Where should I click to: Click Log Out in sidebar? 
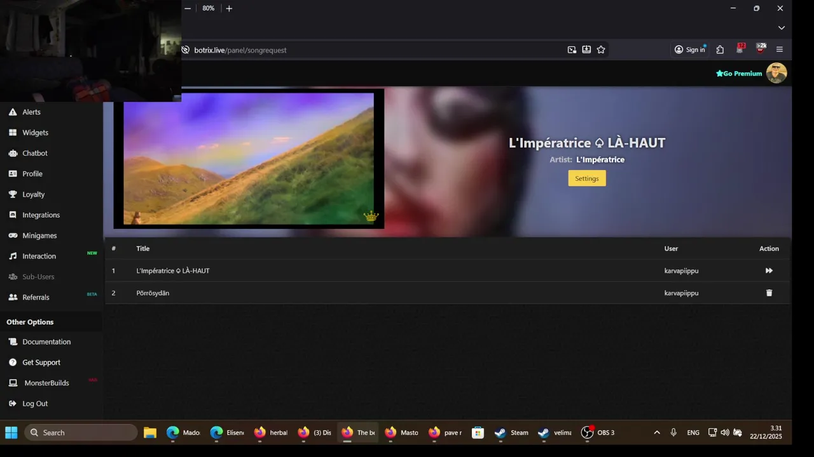click(x=35, y=404)
